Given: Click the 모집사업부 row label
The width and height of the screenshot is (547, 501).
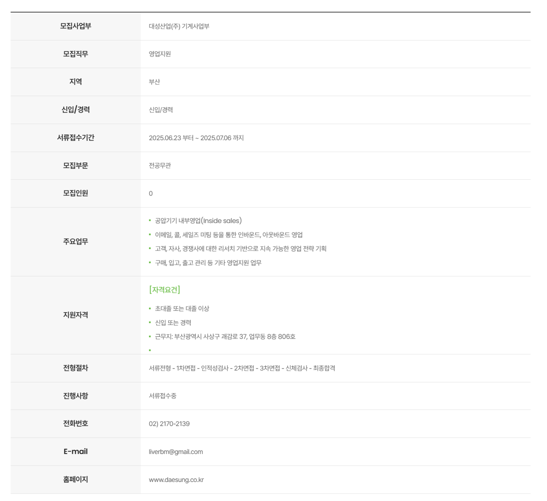Looking at the screenshot, I should 75,26.
